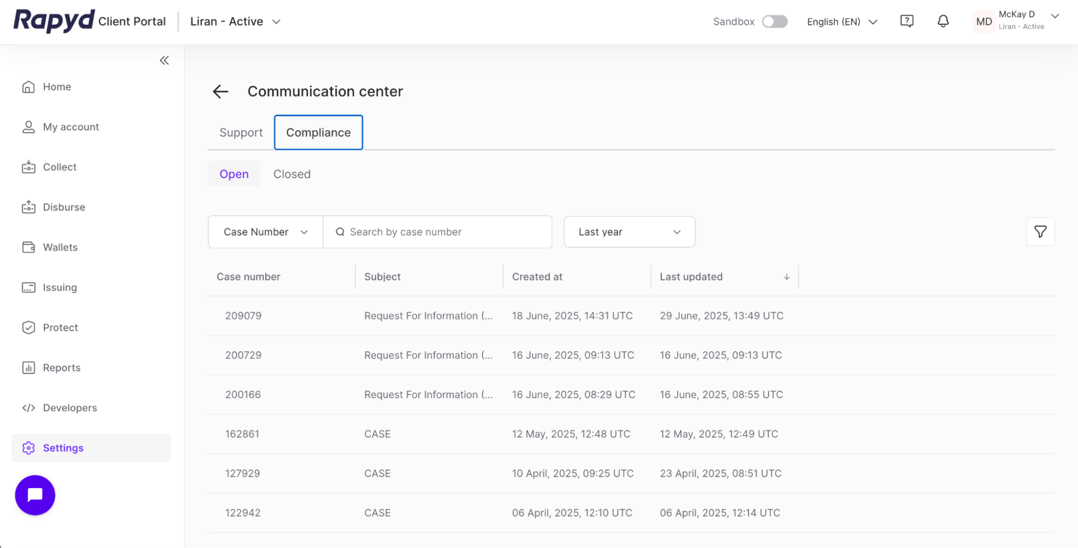
Task: Open the notifications bell
Action: (943, 21)
